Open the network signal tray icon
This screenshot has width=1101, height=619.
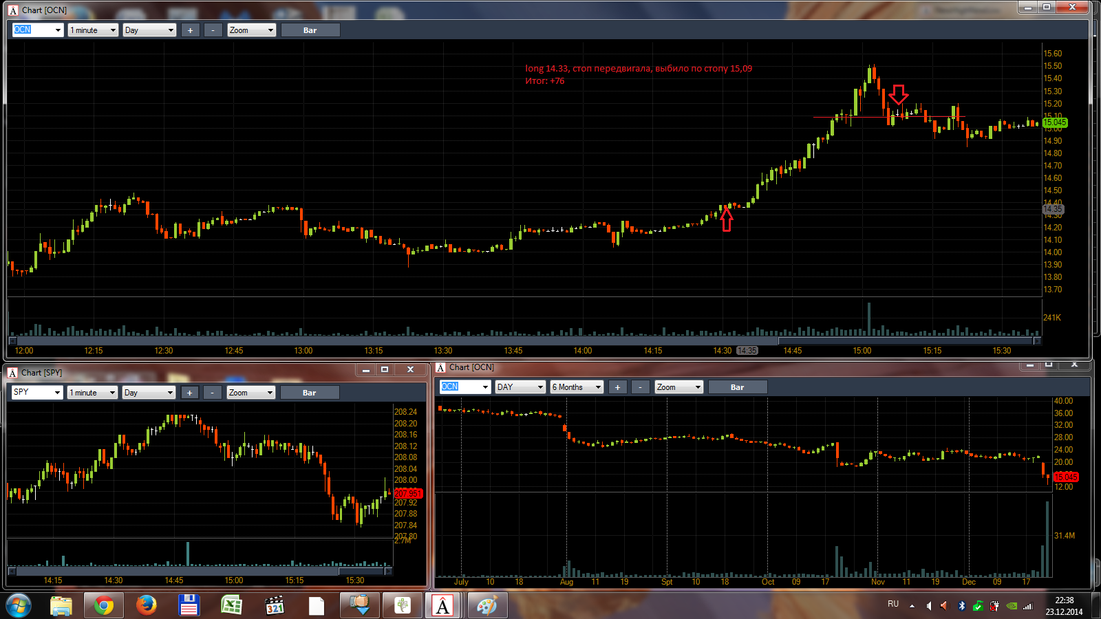pos(1027,606)
